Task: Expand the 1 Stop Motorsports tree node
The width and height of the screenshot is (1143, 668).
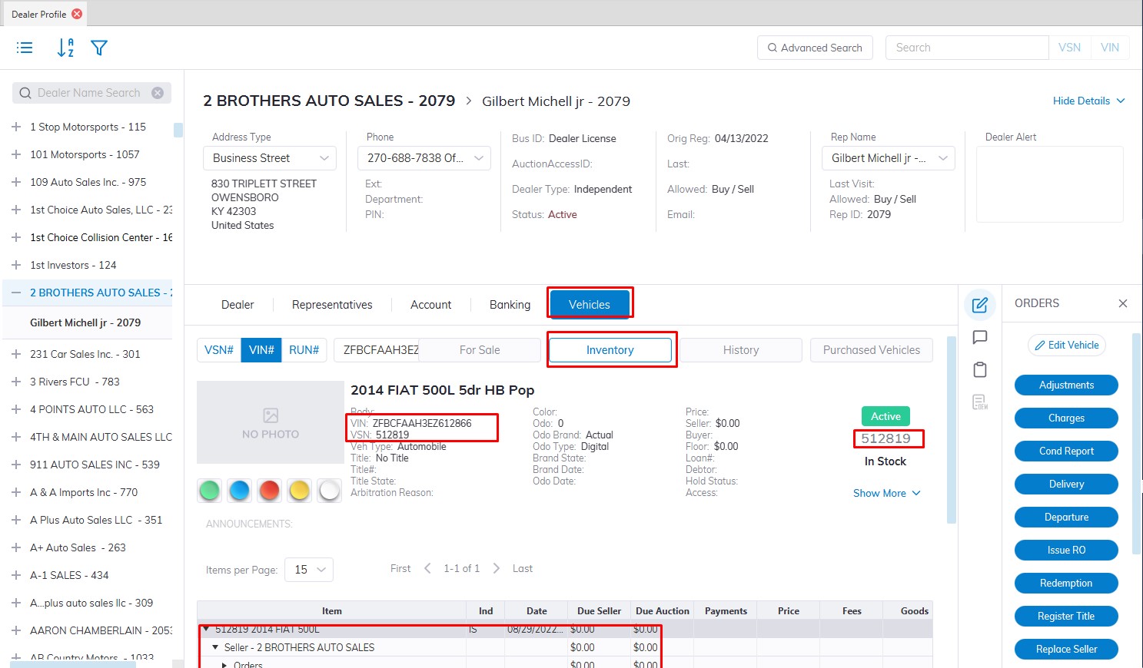Action: [x=16, y=127]
